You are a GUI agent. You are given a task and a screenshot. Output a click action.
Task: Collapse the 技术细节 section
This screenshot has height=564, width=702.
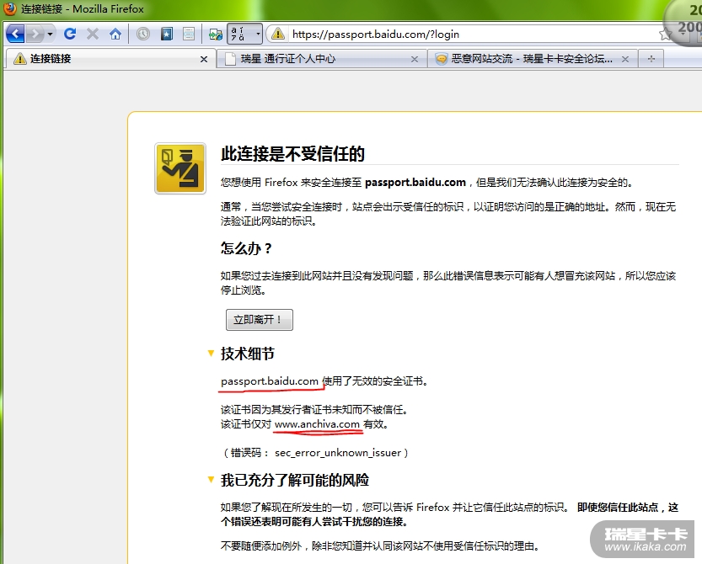click(x=211, y=354)
